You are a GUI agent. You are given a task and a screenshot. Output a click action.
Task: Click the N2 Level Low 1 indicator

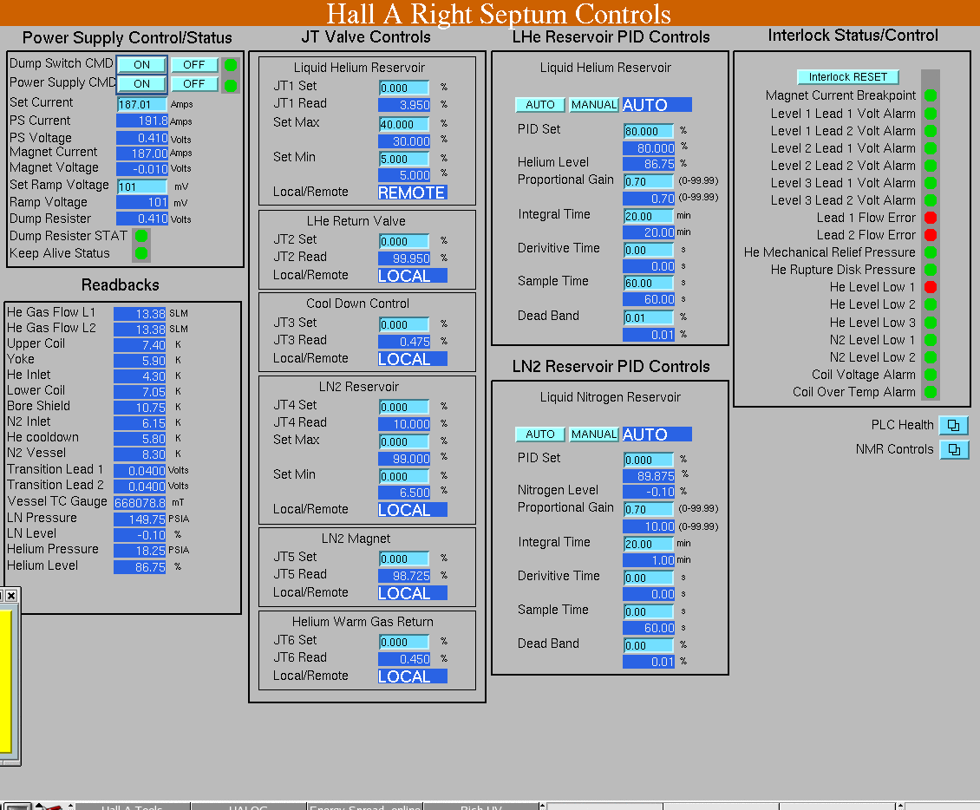(x=930, y=340)
